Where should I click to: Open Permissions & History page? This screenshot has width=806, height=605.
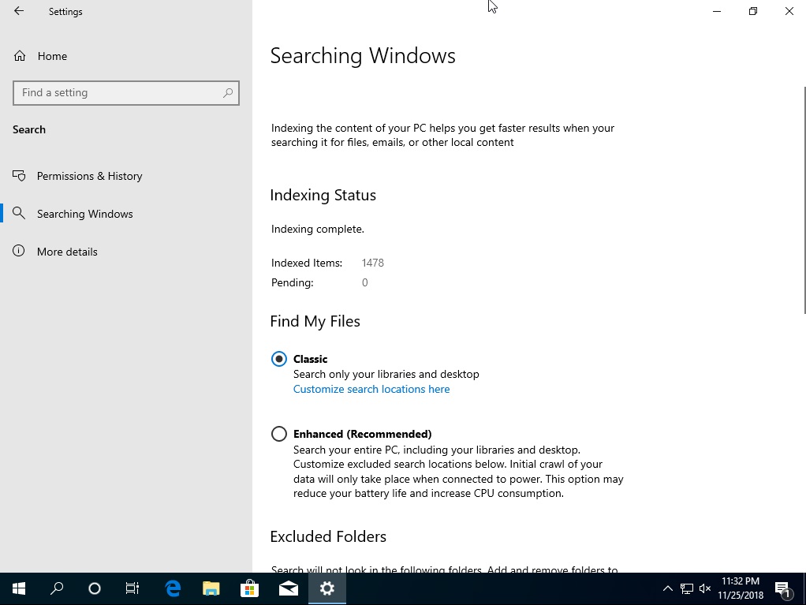pos(126,176)
